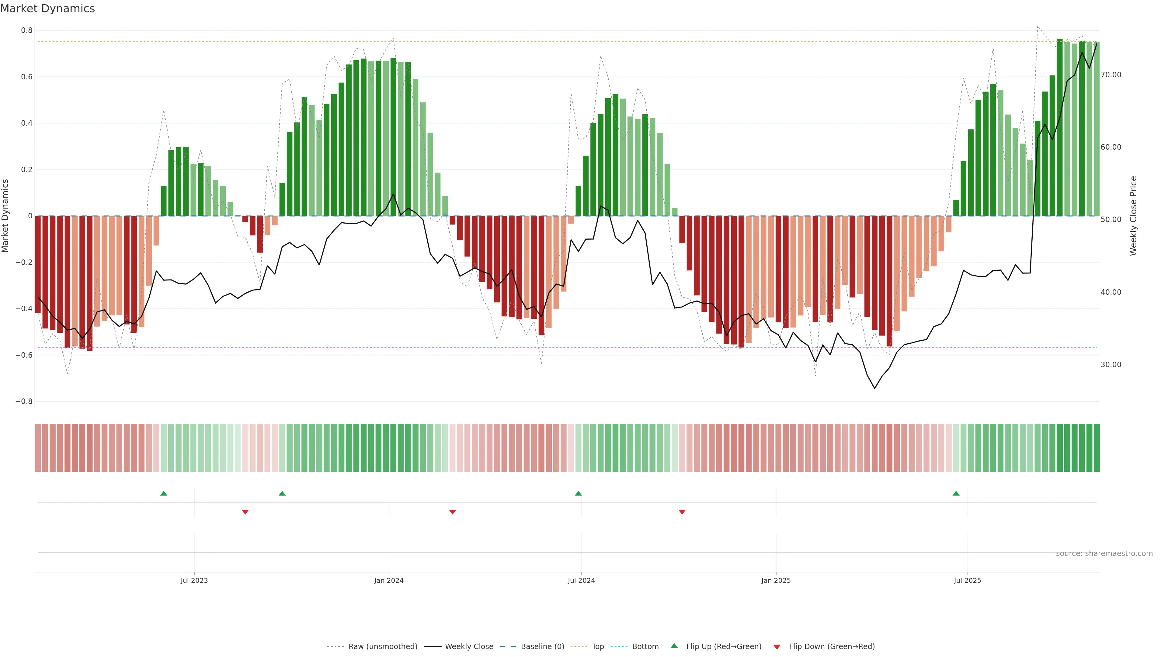Click the red flip-down marker after Jan 2024
The width and height of the screenshot is (1168, 657).
452,512
